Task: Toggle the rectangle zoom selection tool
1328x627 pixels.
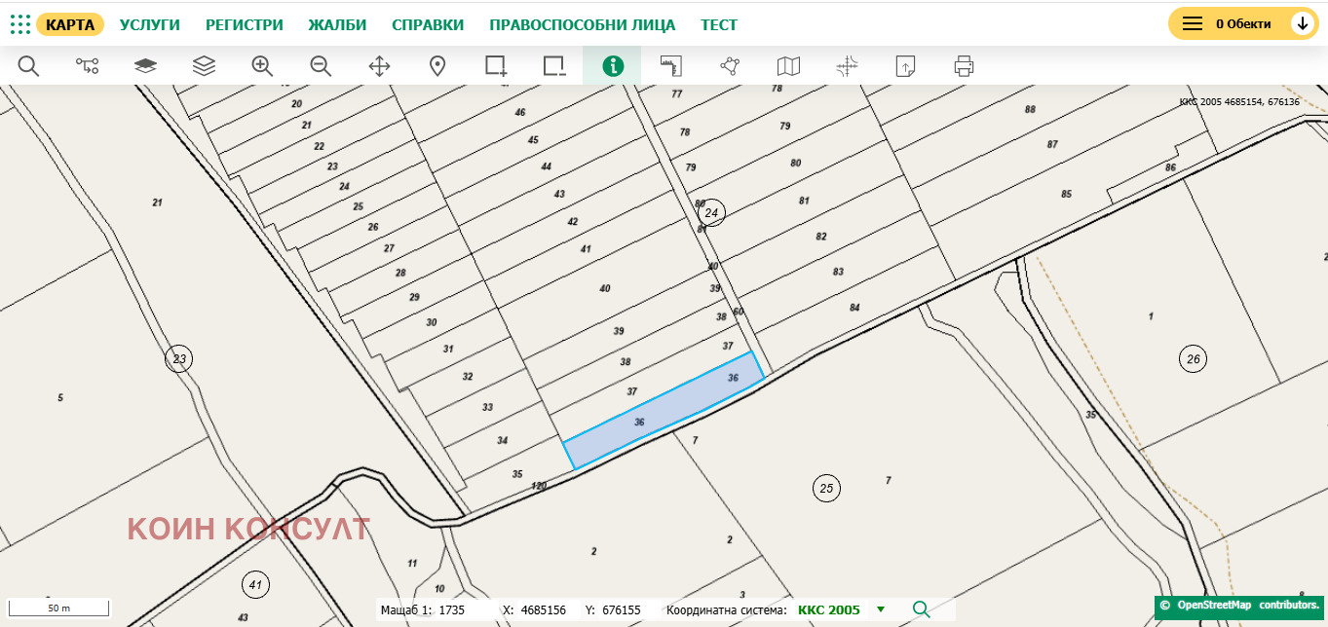Action: point(496,66)
